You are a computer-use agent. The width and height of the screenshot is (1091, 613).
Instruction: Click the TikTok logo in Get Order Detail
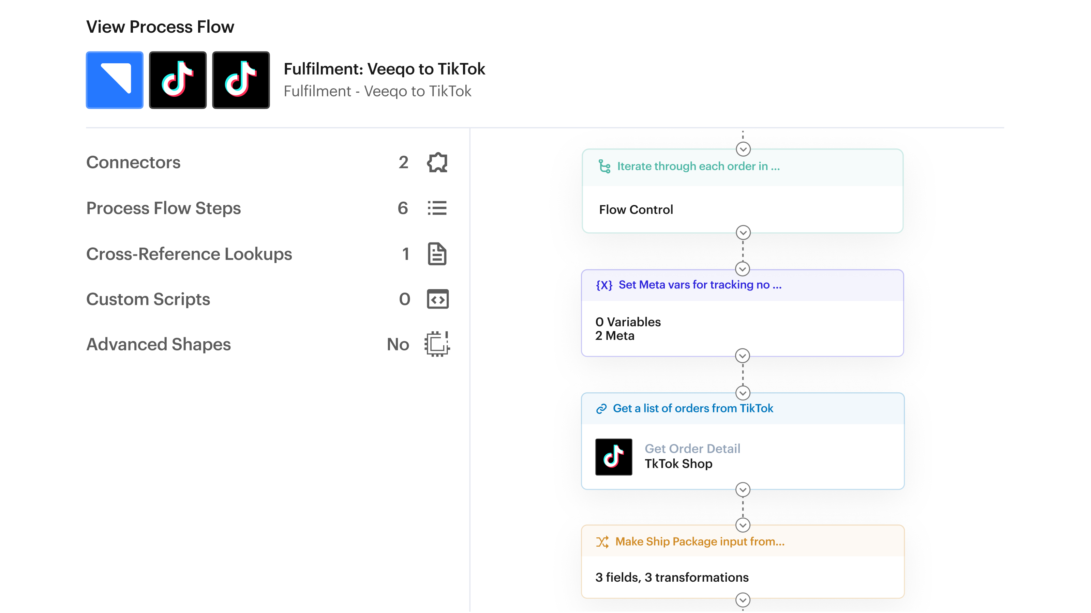click(x=613, y=456)
